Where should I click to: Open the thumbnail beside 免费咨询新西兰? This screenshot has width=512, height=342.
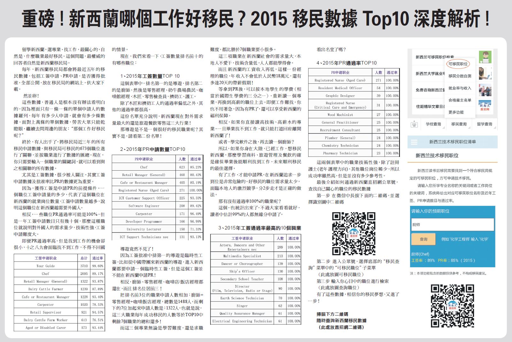(485, 90)
